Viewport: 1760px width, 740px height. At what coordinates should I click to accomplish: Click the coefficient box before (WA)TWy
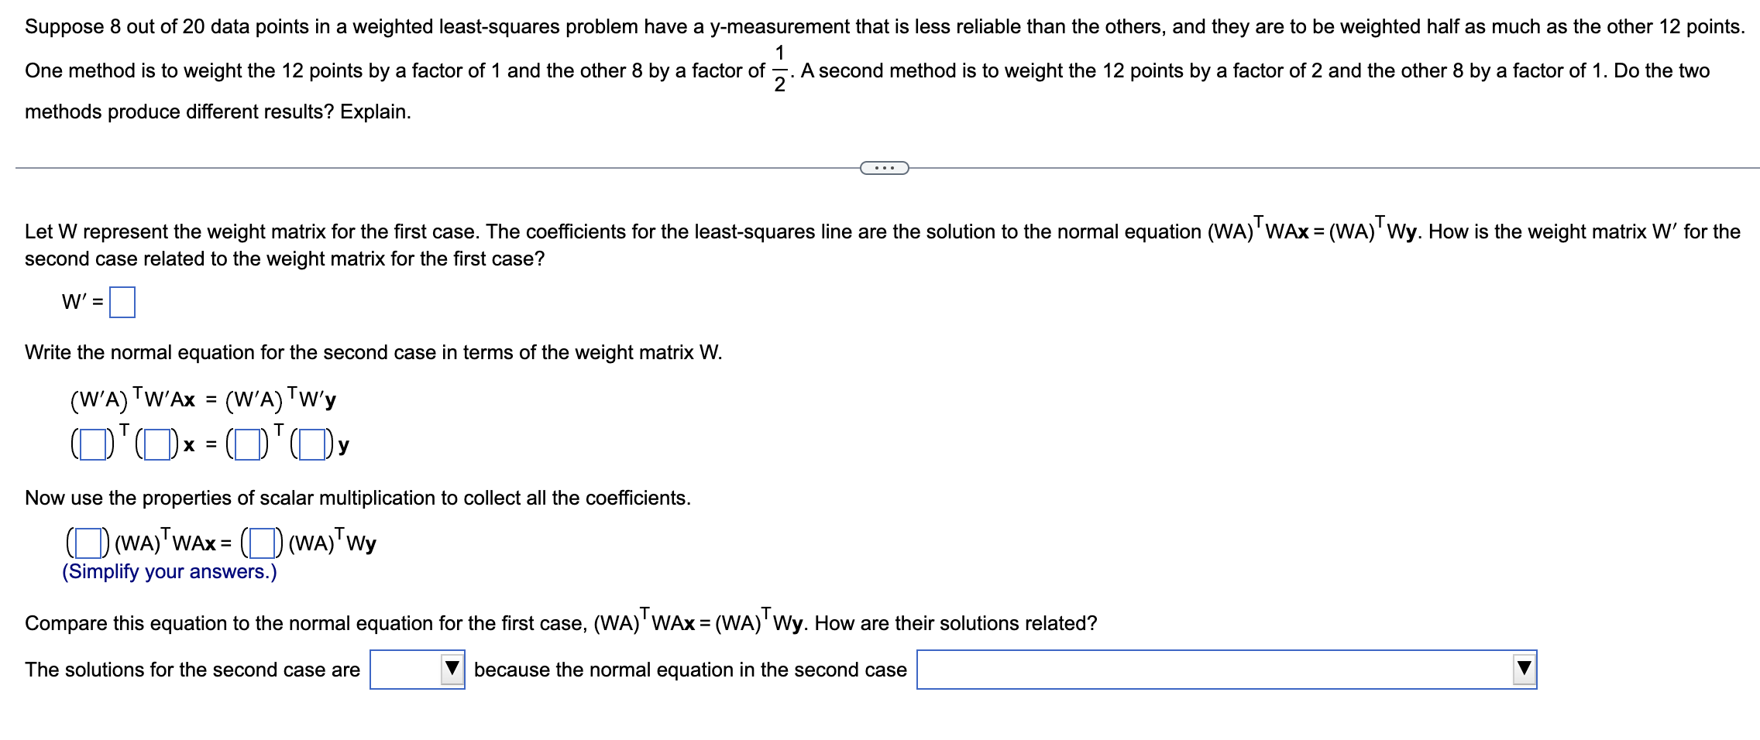[261, 543]
